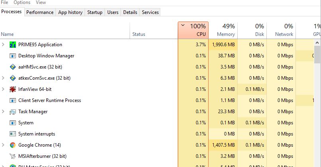
Task: Click the System process icon
Action: click(x=13, y=123)
